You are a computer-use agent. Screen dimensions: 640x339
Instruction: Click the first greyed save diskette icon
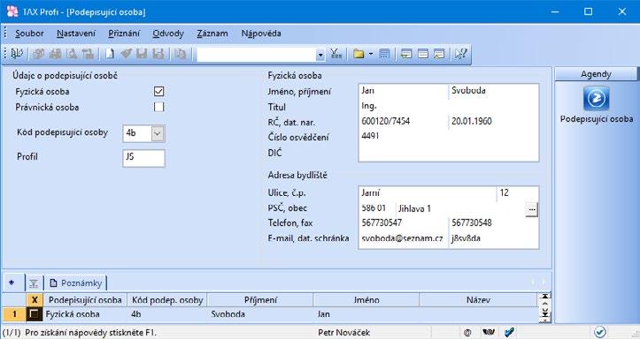coord(142,54)
